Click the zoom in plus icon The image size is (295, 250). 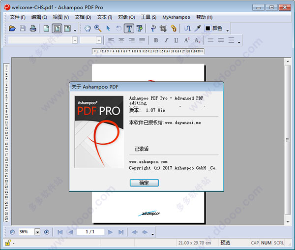click(47, 232)
